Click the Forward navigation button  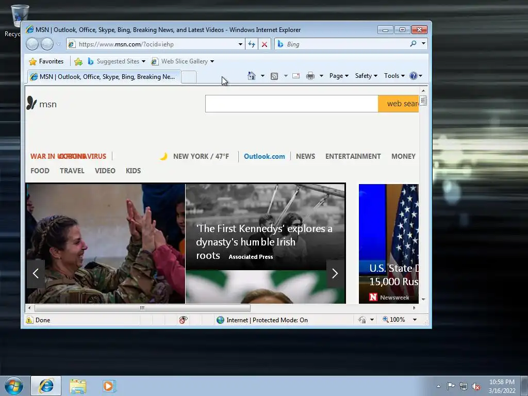(47, 44)
